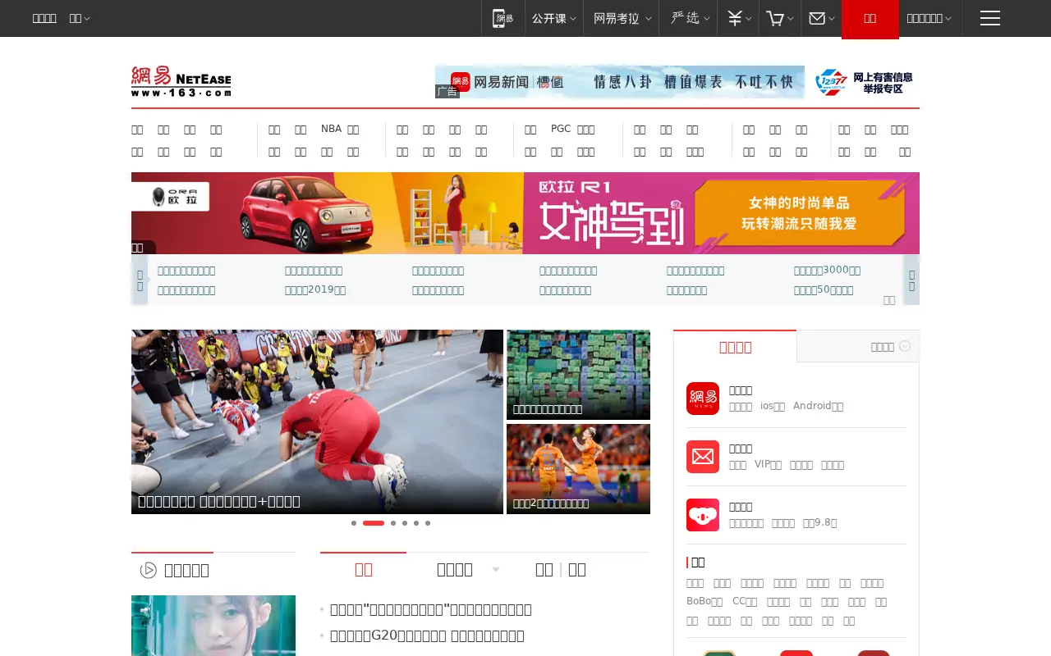1051x656 pixels.
Task: Open the BoBo link in sidebar
Action: click(x=704, y=601)
